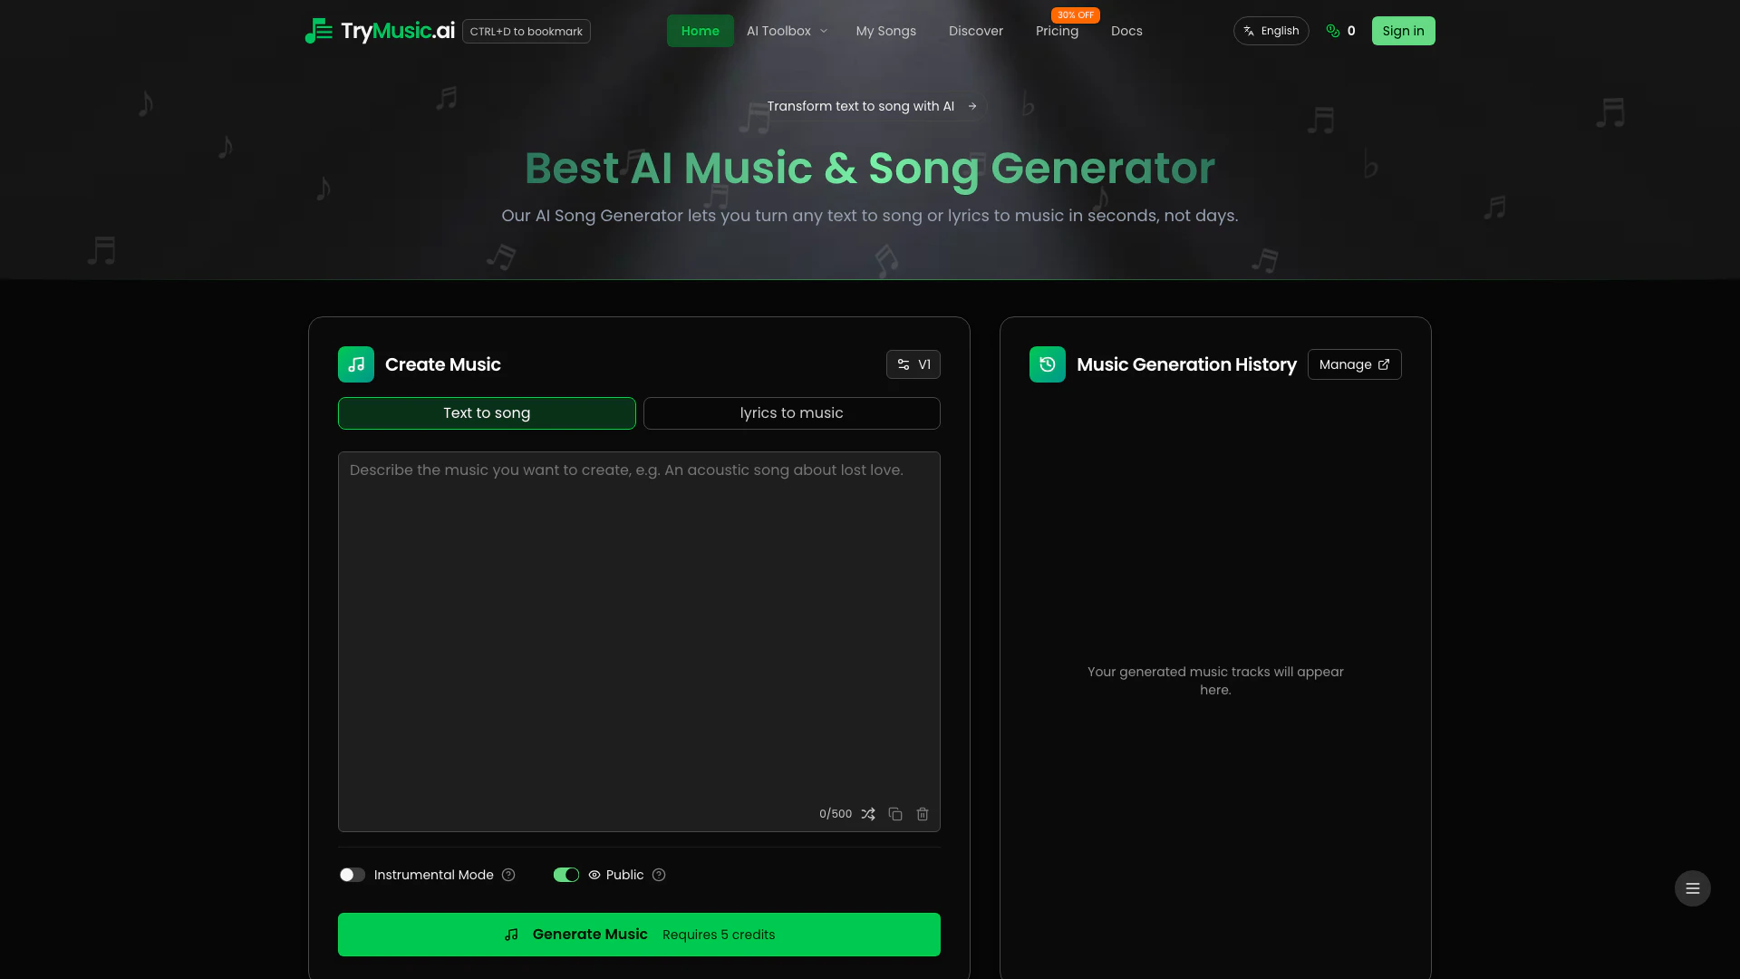Click the Instrumental Mode help icon
Viewport: 1740px width, 979px height.
(x=508, y=875)
